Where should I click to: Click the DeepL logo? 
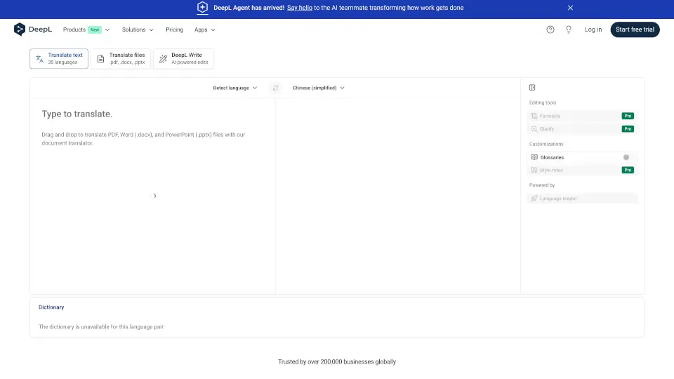pyautogui.click(x=33, y=29)
